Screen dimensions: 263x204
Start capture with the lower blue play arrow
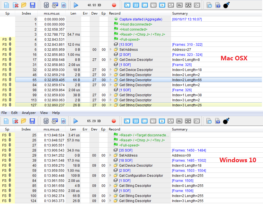76,121
